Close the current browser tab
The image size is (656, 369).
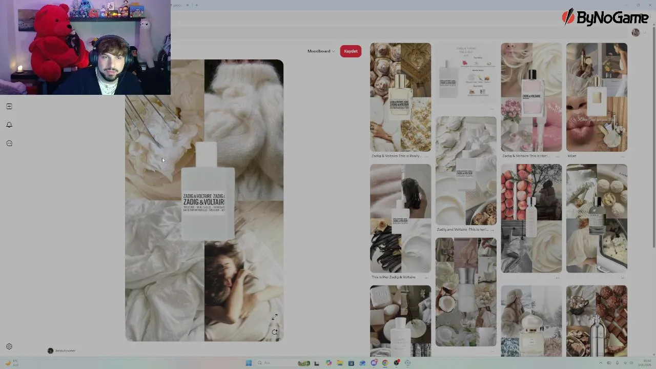pos(188,5)
